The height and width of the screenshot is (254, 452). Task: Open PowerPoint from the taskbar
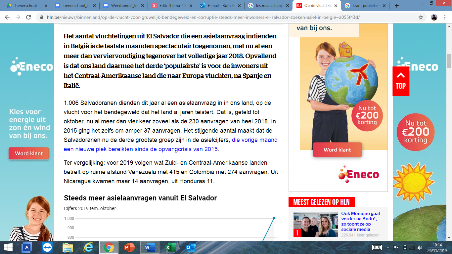[x=129, y=247]
